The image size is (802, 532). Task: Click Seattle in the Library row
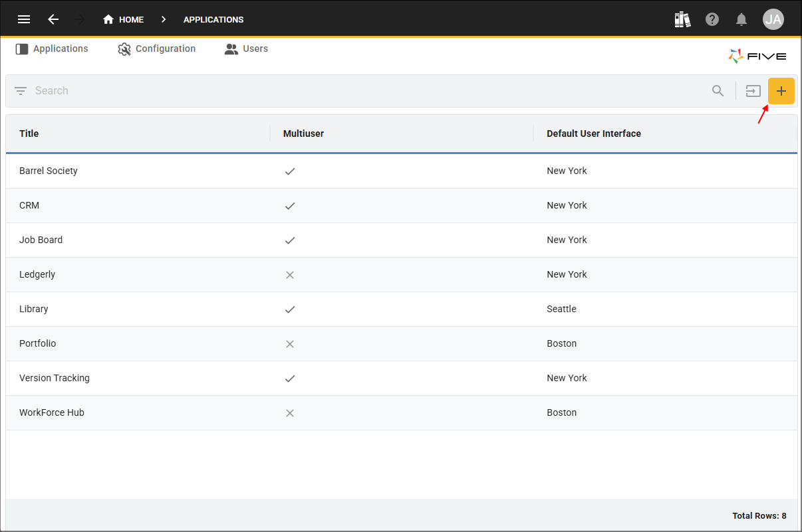561,309
